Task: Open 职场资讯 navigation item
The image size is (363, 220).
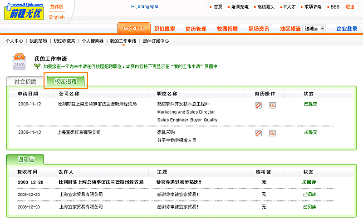Action: click(259, 29)
